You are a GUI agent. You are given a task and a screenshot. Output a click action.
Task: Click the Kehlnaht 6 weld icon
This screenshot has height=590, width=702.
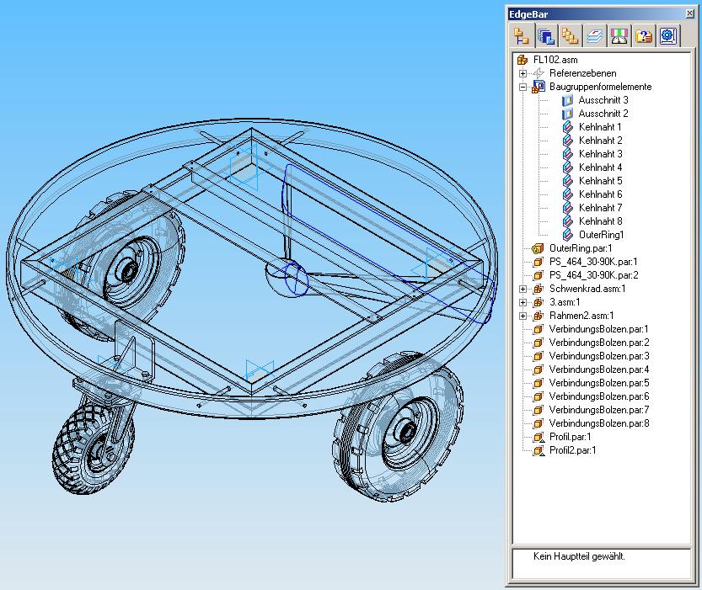coord(568,194)
